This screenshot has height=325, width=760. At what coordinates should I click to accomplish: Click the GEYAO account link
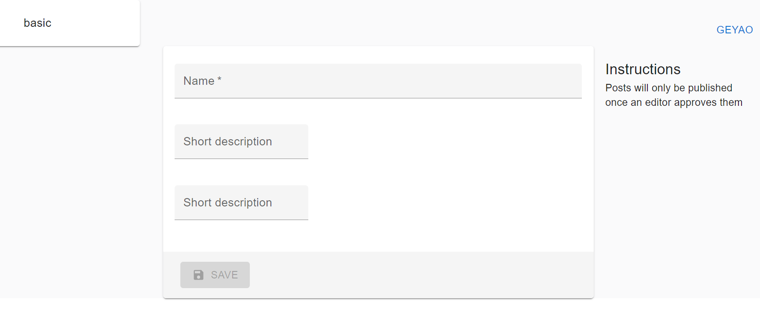click(x=734, y=29)
